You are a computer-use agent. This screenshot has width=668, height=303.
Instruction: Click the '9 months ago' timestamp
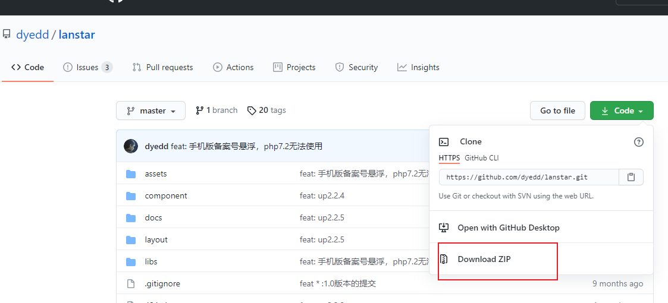(x=617, y=283)
